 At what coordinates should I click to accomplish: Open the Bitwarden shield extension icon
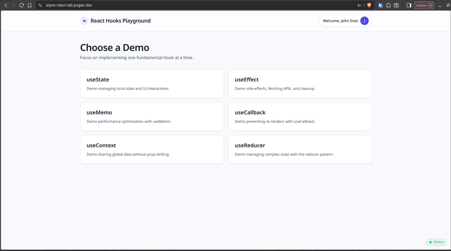(381, 5)
